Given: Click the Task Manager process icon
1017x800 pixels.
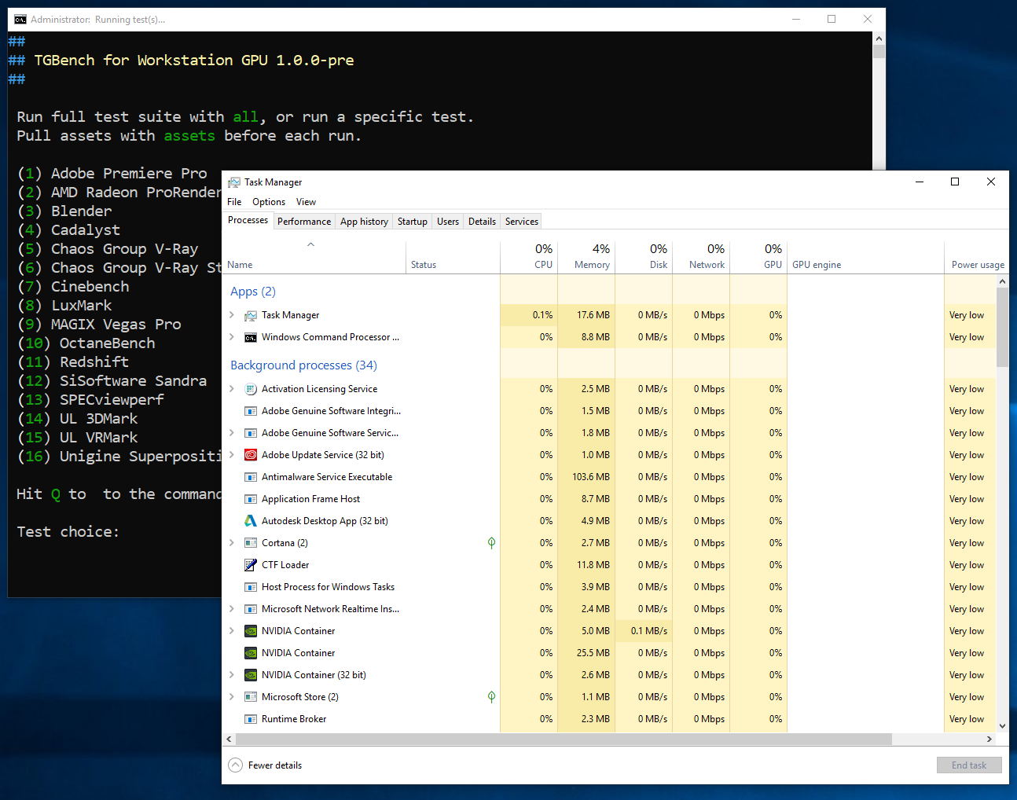Looking at the screenshot, I should click(251, 315).
